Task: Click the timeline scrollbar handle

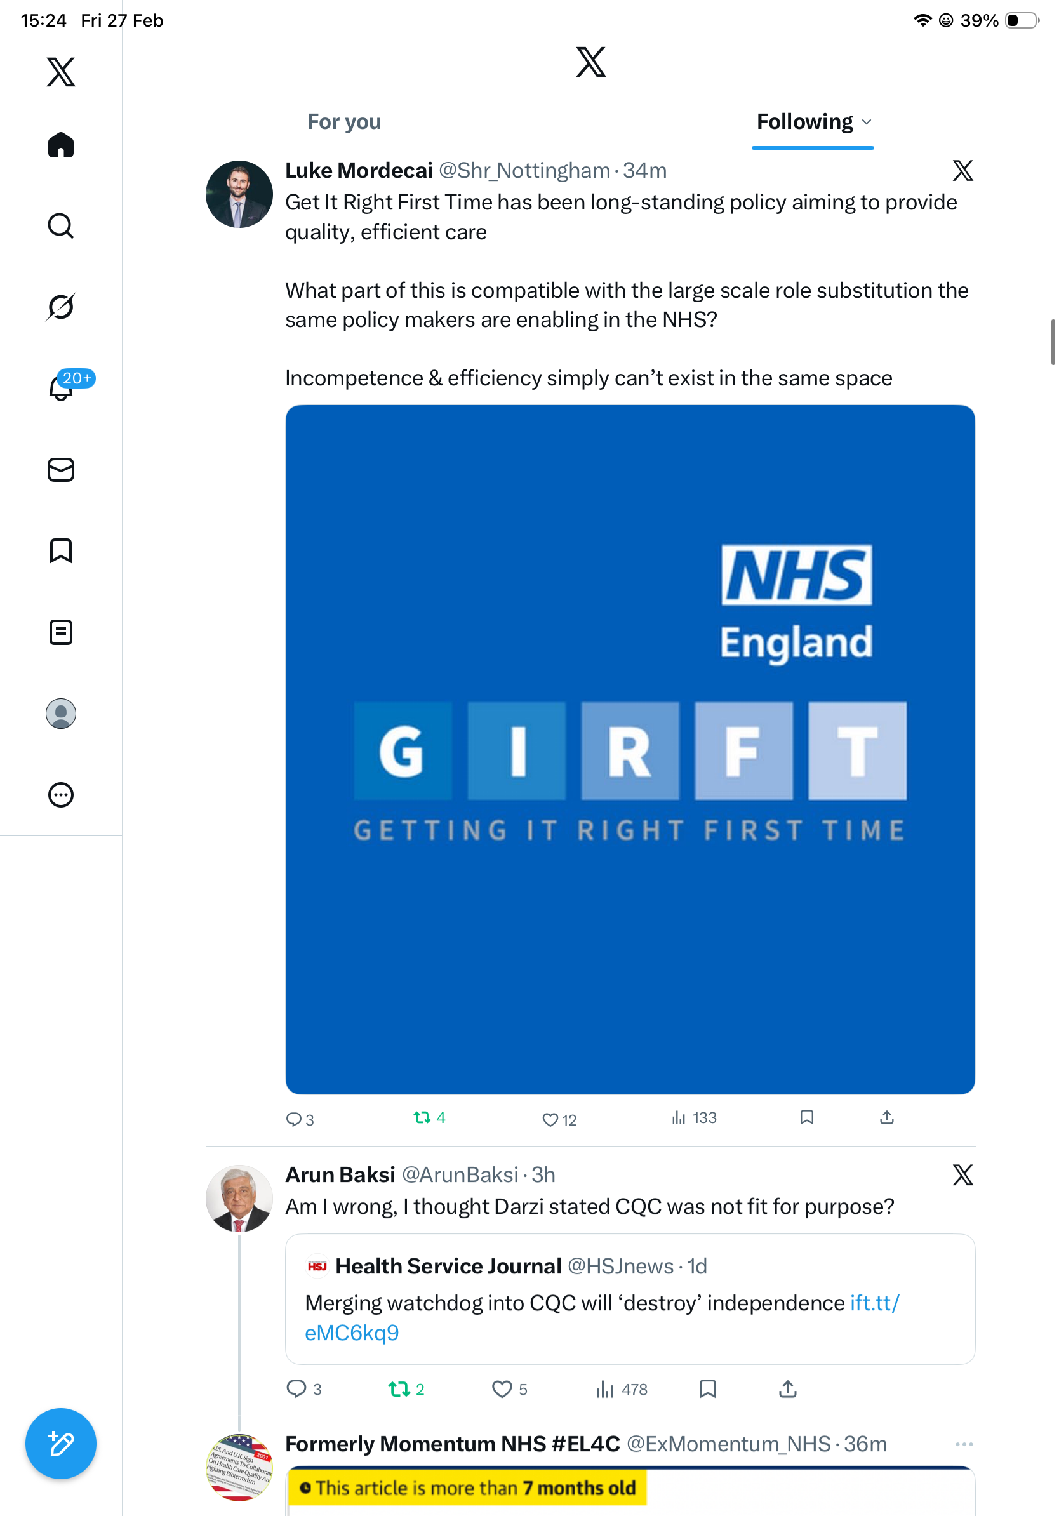Action: pos(1053,342)
